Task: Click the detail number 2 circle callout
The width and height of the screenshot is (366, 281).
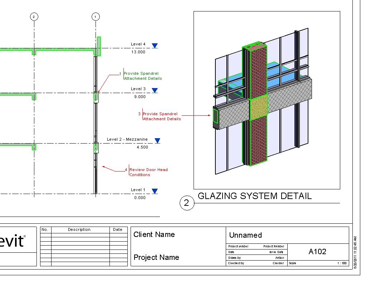Action: 187,203
